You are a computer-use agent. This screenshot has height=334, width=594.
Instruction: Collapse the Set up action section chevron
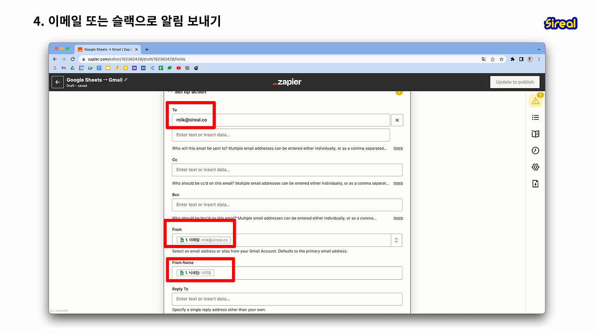[x=170, y=92]
